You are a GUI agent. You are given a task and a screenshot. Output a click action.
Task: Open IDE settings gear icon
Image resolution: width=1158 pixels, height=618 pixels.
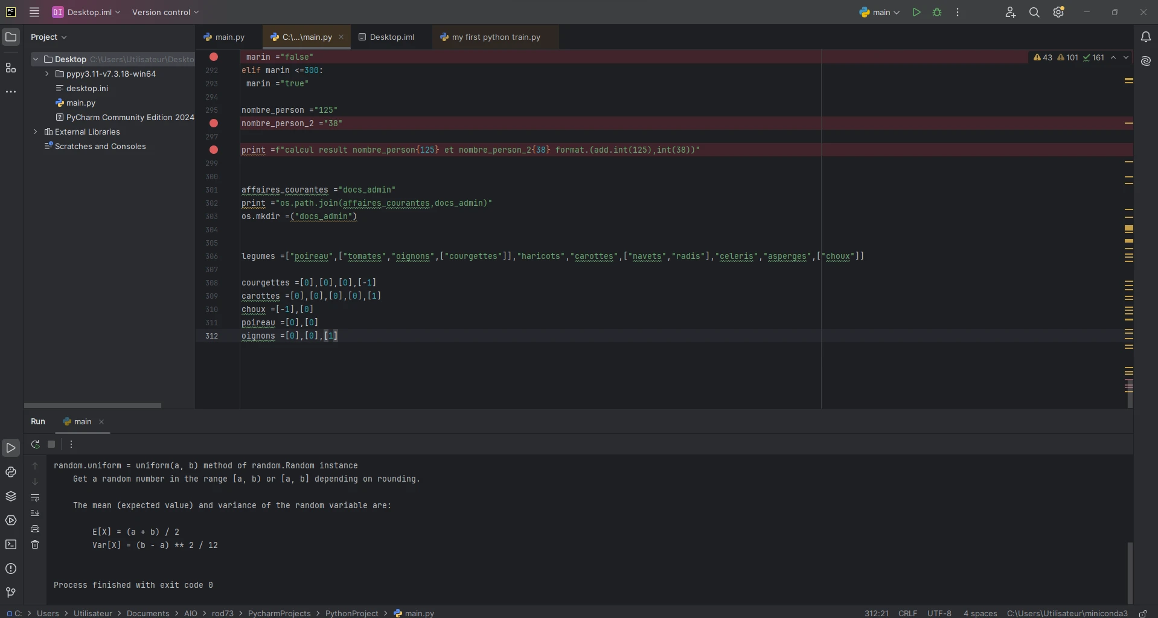1058,12
